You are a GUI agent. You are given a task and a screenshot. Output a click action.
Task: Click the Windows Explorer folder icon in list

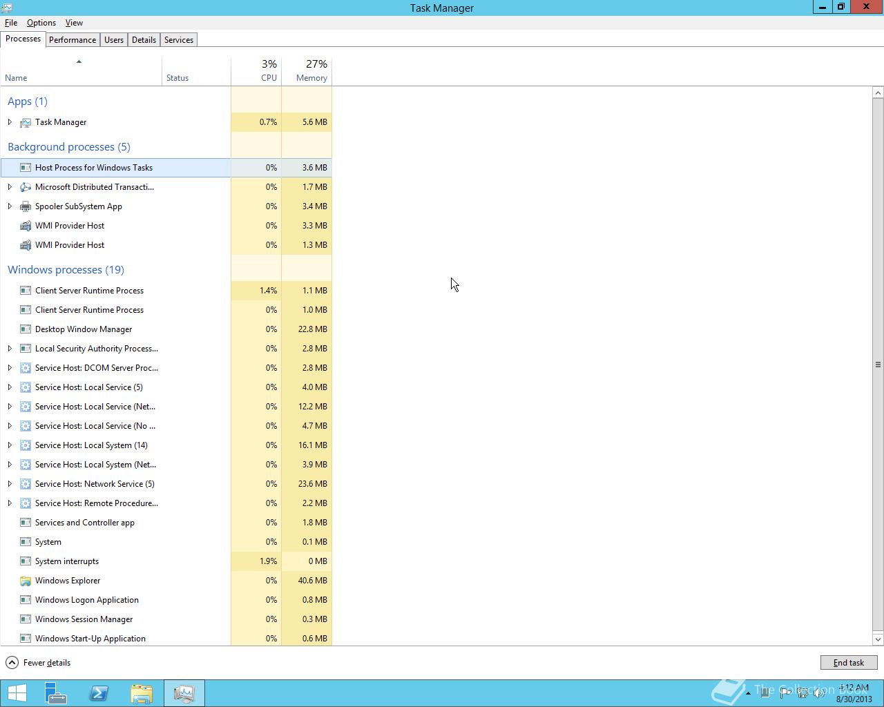tap(26, 581)
